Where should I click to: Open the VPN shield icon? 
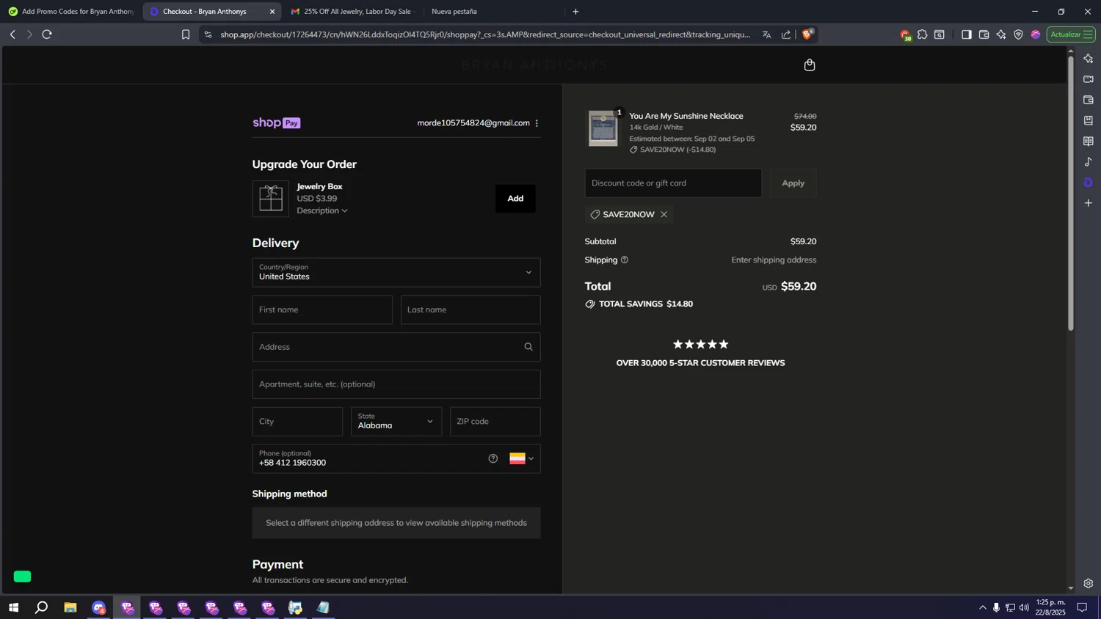click(1019, 34)
